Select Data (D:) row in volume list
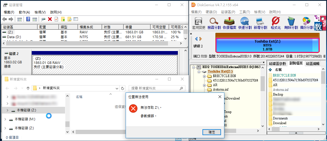 pos(92,37)
